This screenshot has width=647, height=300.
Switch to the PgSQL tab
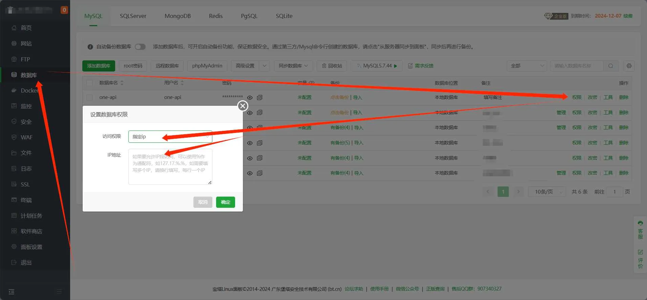[249, 16]
